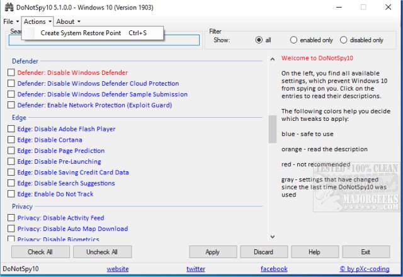
Task: Click the settings list scrollbar thumb
Action: coord(273,129)
